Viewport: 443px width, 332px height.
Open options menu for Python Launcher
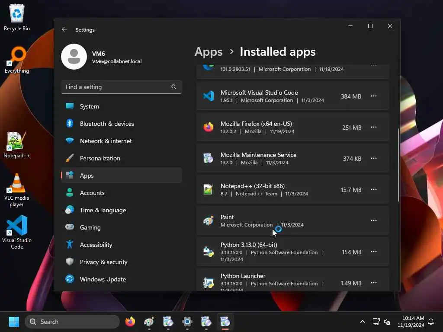tap(374, 282)
